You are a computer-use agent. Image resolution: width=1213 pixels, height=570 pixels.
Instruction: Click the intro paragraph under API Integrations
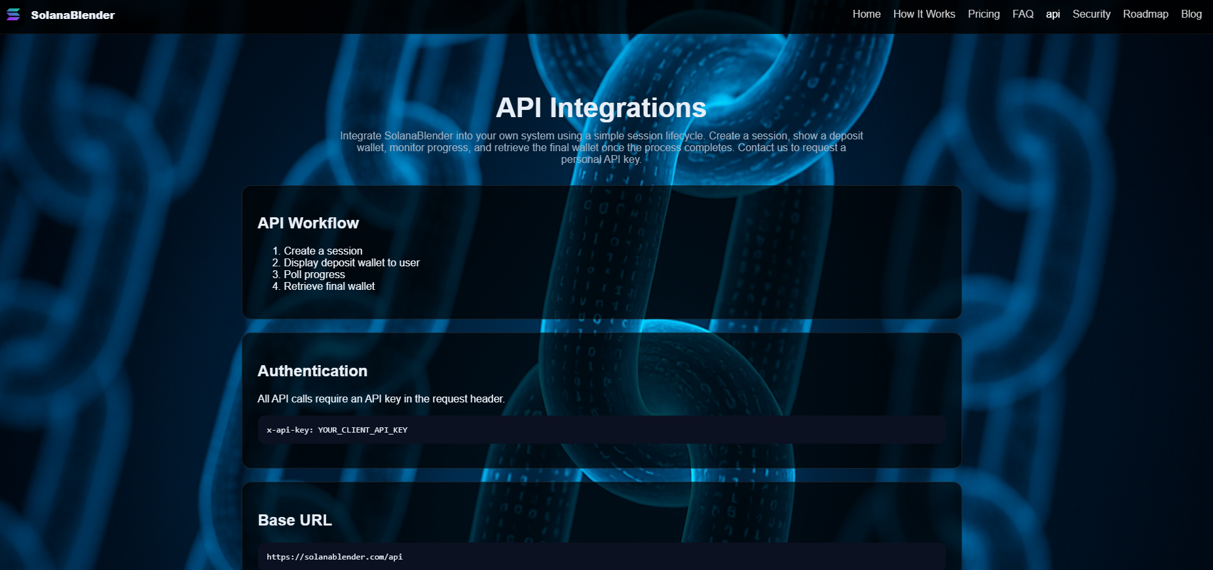point(601,147)
